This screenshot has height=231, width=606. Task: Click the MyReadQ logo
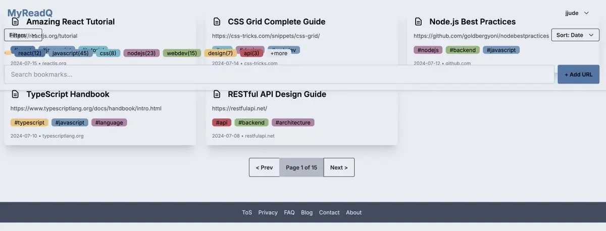tap(30, 13)
